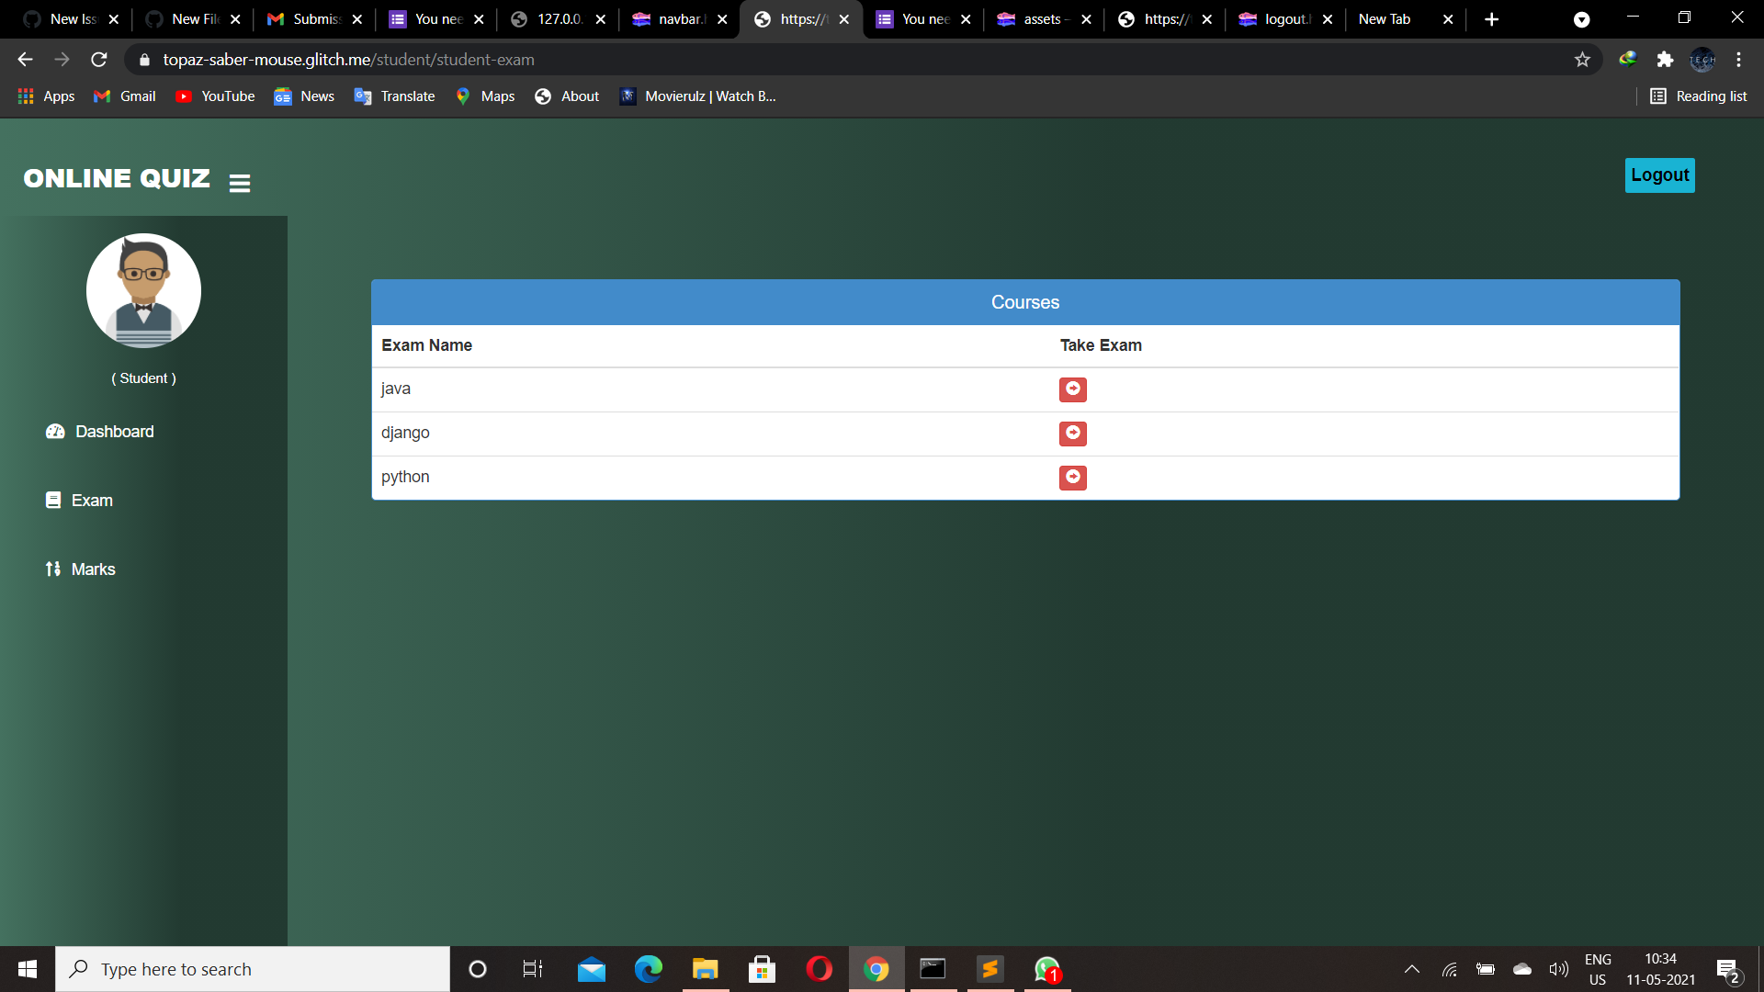Open Gmail from the bookmarks bar
The width and height of the screenshot is (1764, 992).
click(x=123, y=96)
